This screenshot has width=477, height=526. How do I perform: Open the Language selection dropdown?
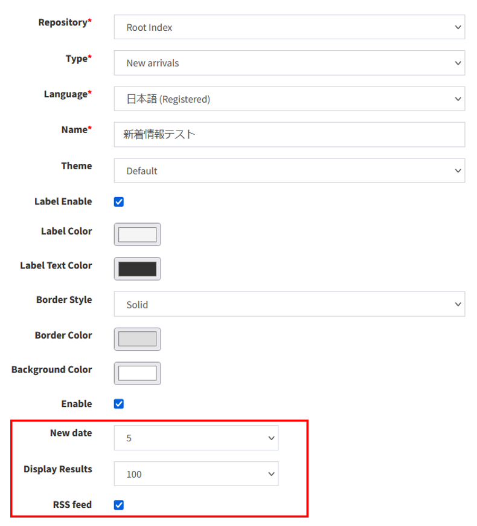289,99
